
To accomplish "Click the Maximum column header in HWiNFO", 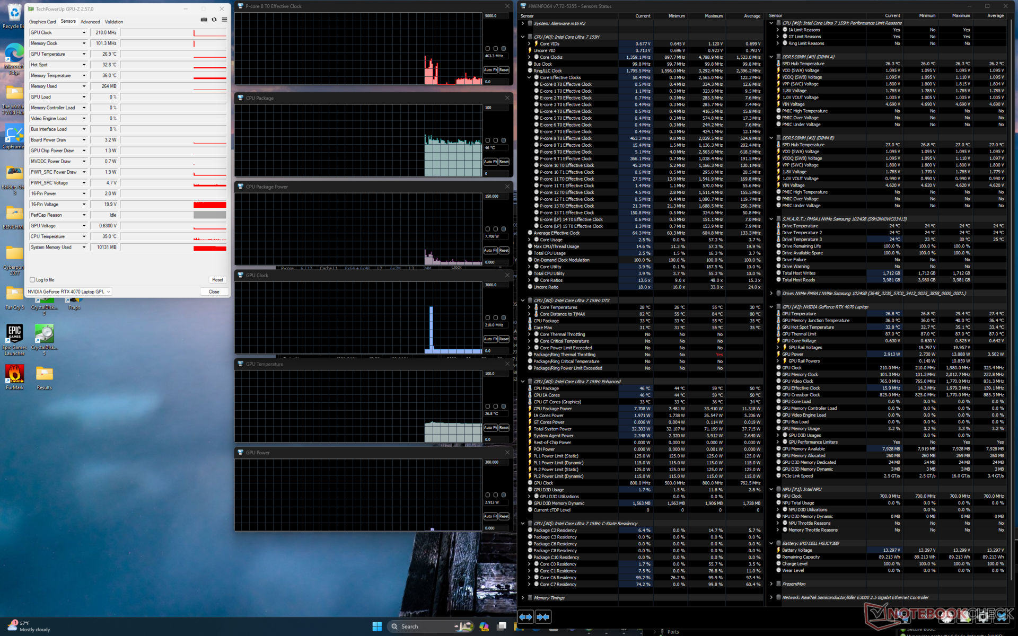I will tap(714, 16).
